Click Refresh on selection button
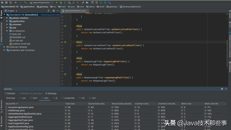This screenshot has width=231, height=130. click(x=30, y=93)
